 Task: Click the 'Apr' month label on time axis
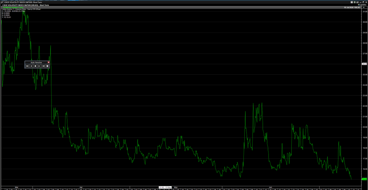tap(81, 187)
